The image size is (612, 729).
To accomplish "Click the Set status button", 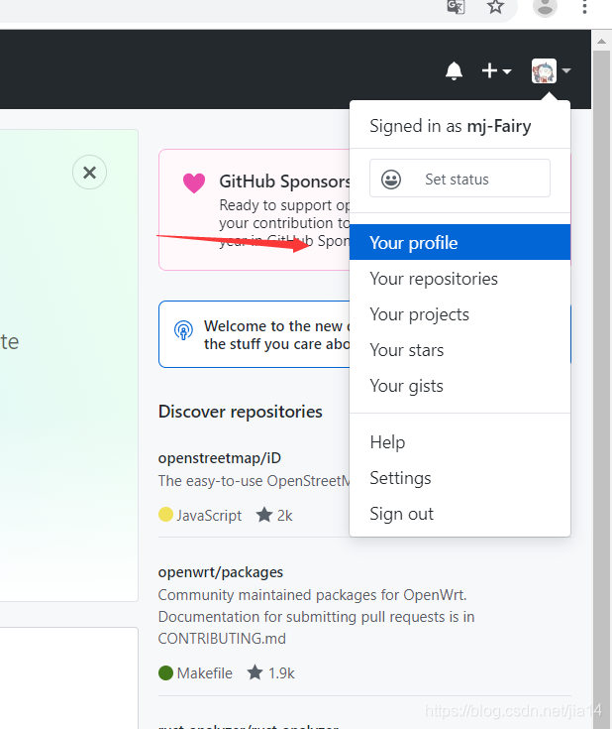I will pos(459,179).
